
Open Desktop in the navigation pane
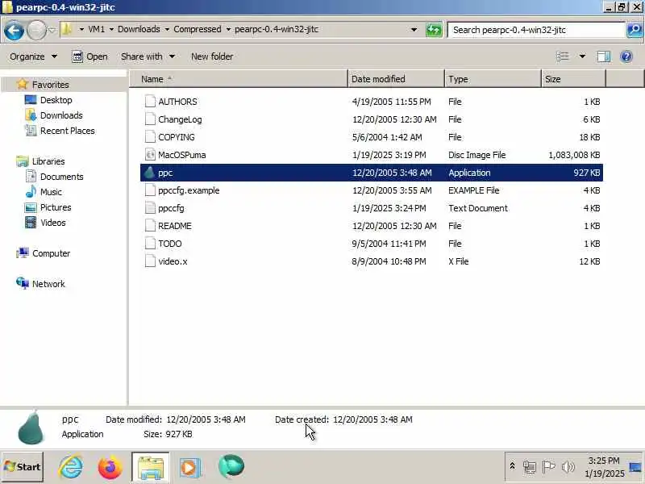[56, 100]
